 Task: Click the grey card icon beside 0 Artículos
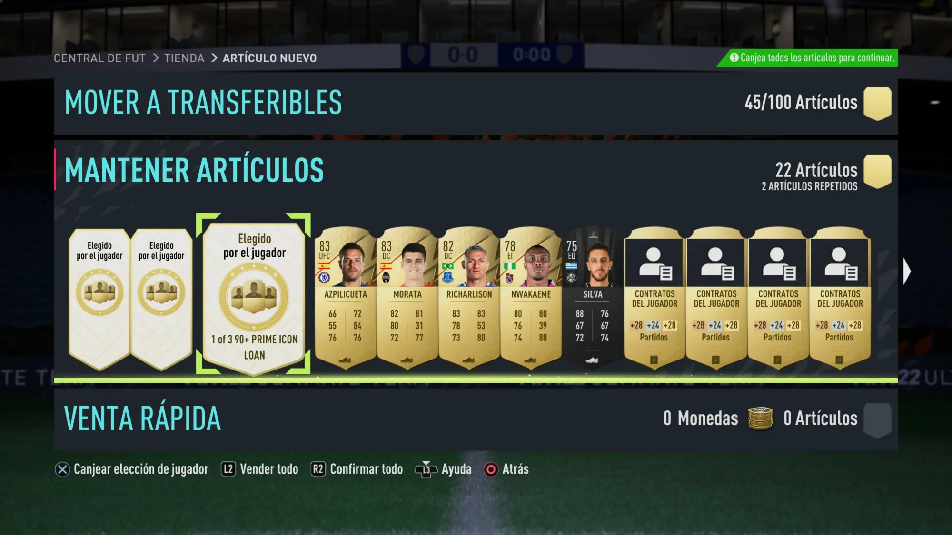[877, 420]
